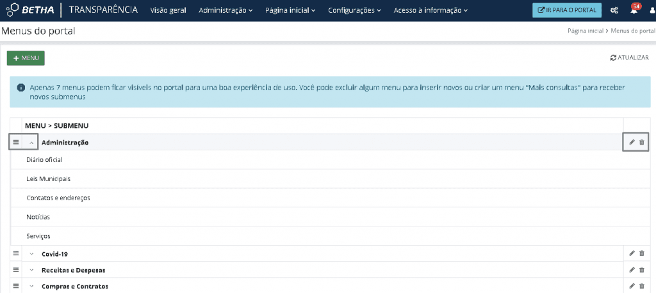Edit the Administração menu with pencil icon

tap(632, 142)
